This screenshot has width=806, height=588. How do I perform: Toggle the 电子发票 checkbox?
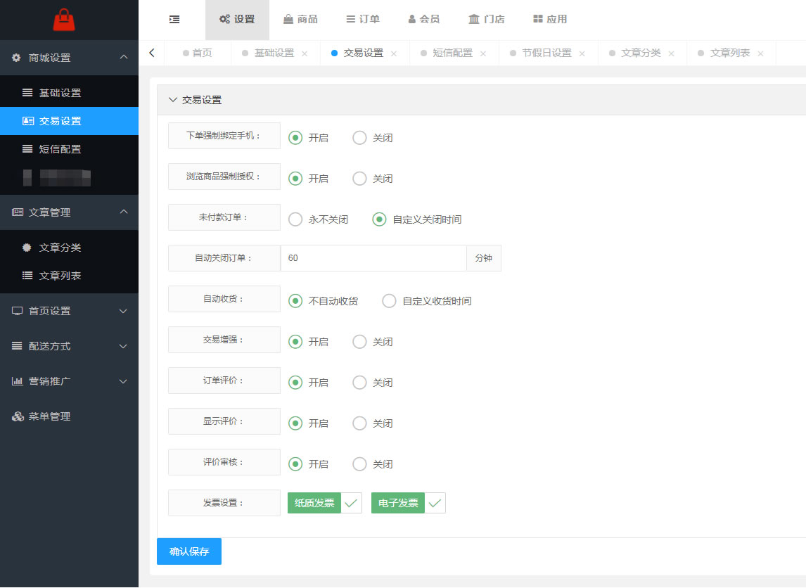408,503
